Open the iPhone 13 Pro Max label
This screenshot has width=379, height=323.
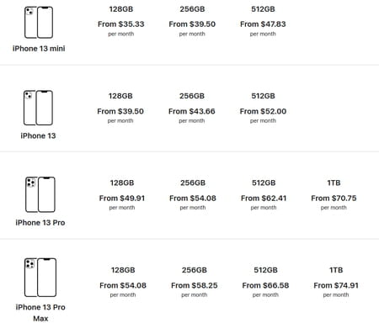[40, 313]
